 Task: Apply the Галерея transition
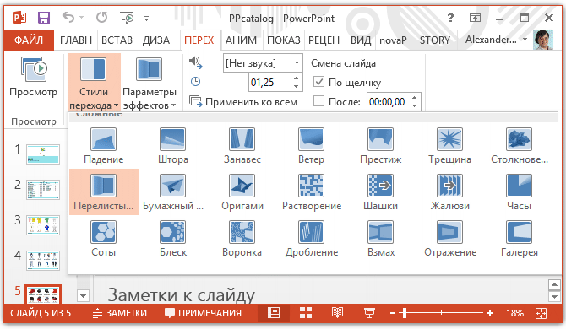point(519,239)
